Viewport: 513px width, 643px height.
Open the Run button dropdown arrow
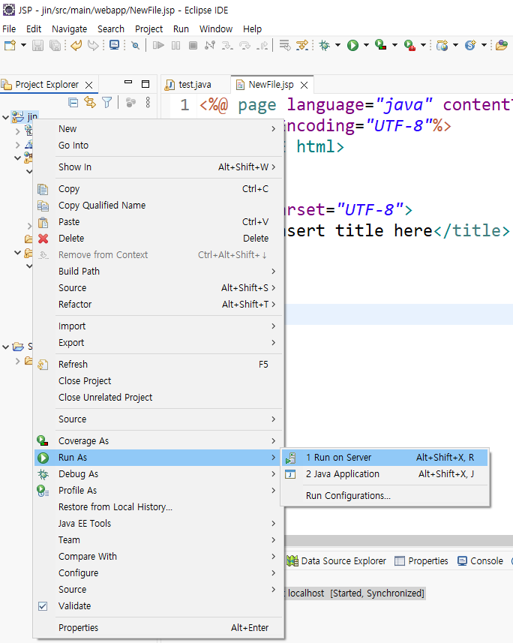366,45
